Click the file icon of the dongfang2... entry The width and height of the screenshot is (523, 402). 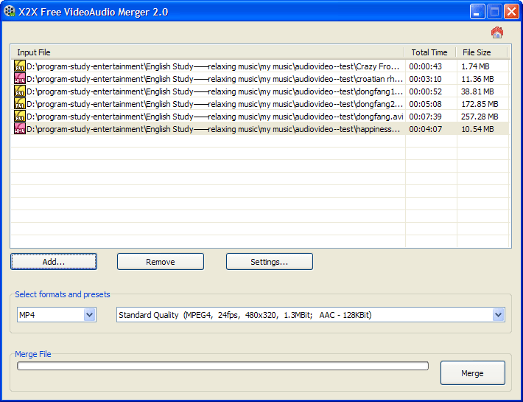point(20,104)
